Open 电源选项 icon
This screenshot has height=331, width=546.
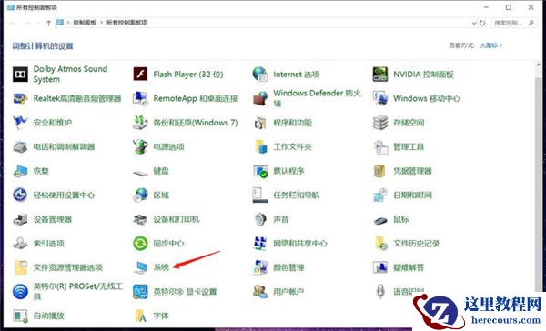pyautogui.click(x=140, y=146)
